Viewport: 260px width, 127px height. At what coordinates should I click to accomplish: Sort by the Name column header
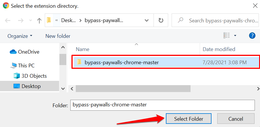coord(82,49)
